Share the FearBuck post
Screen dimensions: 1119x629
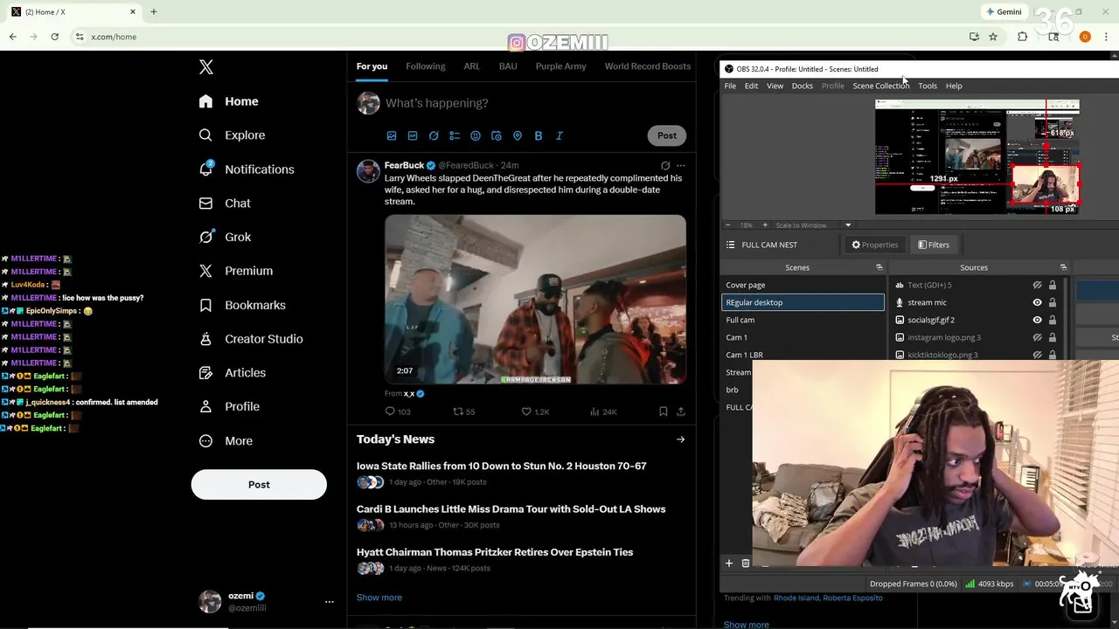click(x=681, y=411)
